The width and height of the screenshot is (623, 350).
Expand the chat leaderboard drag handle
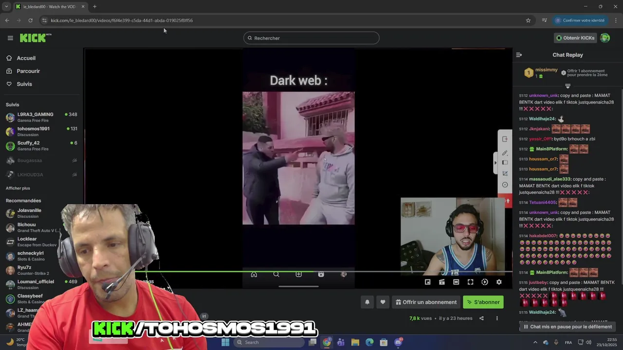click(568, 86)
